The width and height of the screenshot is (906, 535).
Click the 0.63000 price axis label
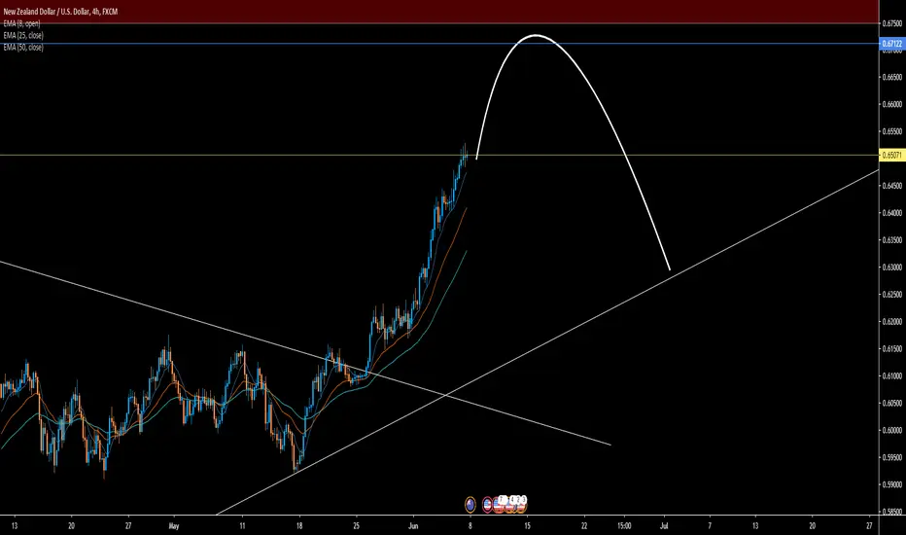click(x=892, y=267)
